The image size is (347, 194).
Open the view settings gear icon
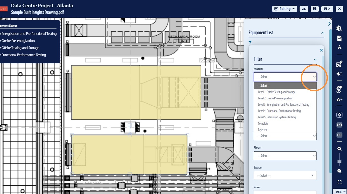339,28
